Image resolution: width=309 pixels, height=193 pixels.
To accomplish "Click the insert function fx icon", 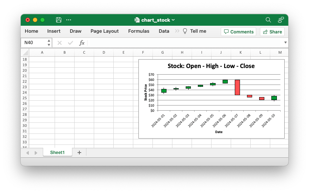I will click(82, 43).
